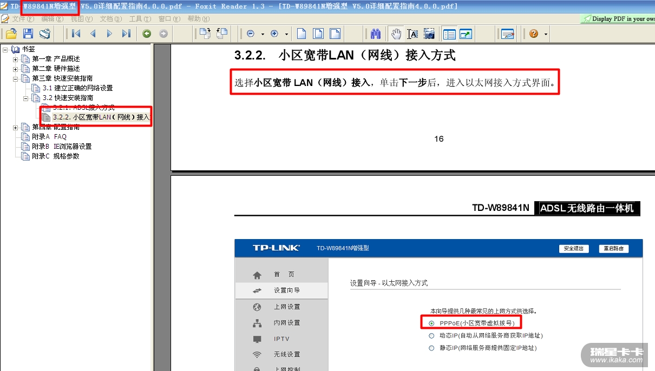The image size is (655, 371).
Task: Open the 工具 menu
Action: 140,19
